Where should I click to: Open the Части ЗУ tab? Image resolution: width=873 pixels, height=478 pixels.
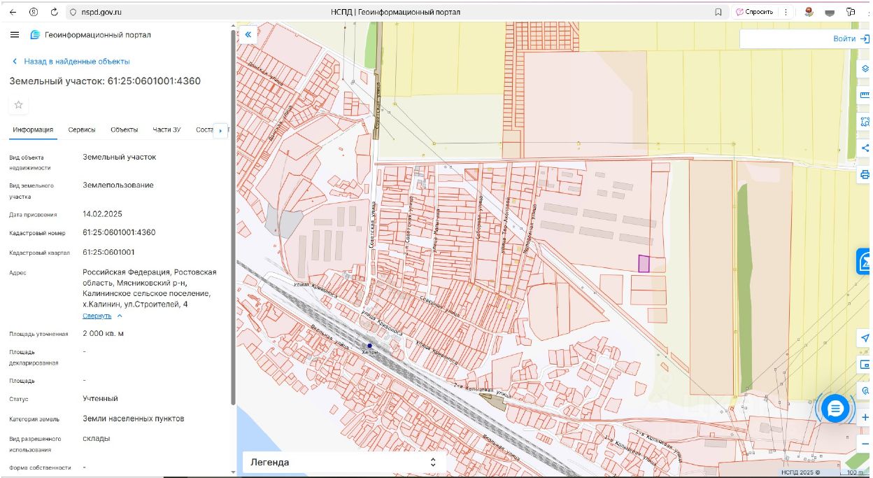tap(166, 129)
